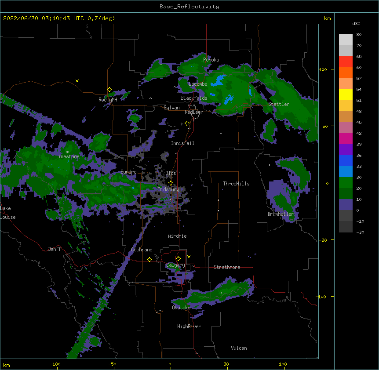Pick the blue 33-36 dBZ legend swatch
This screenshot has width=379, height=370.
346,160
